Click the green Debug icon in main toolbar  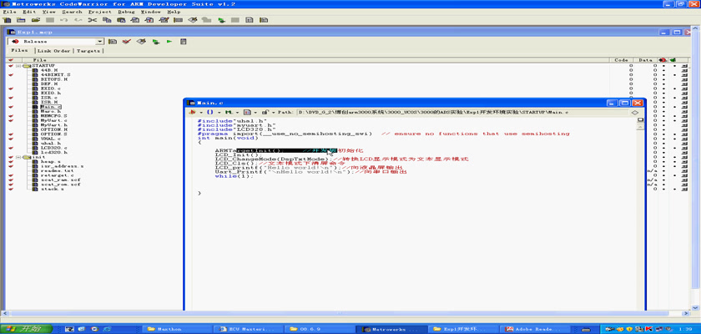pos(221,20)
